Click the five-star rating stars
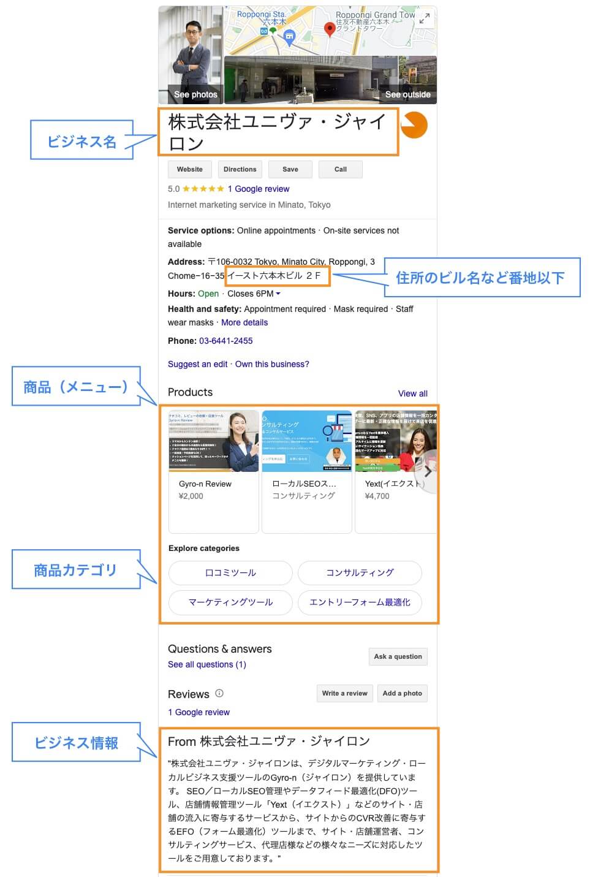Screen dimensions: 590x877 203,189
